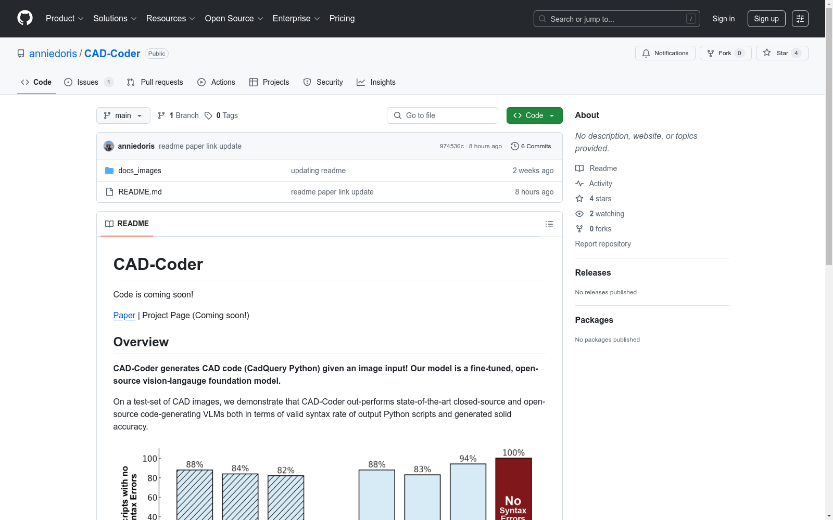
Task: Expand the Enterprise menu
Action: pyautogui.click(x=296, y=18)
